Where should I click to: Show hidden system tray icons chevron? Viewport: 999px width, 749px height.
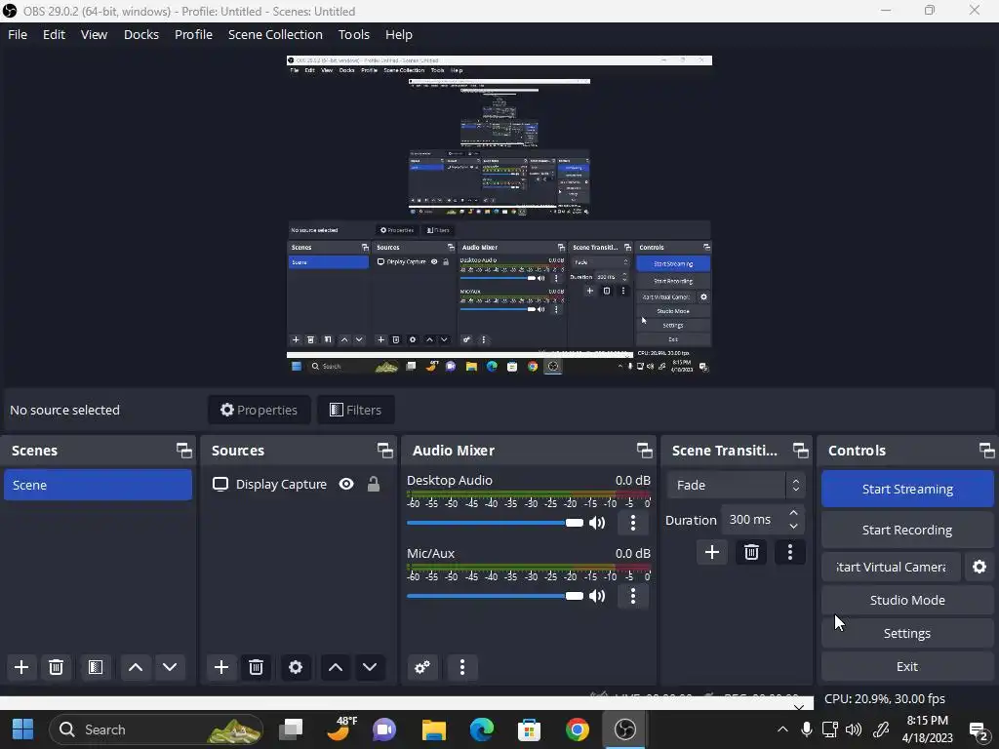782,729
